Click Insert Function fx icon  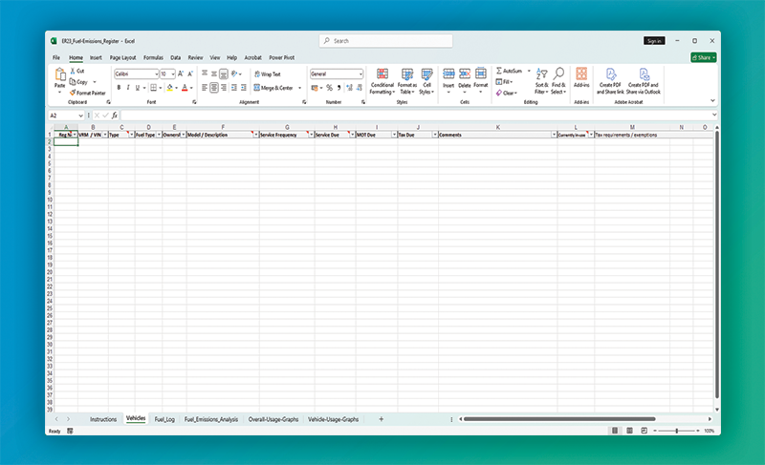(x=115, y=116)
